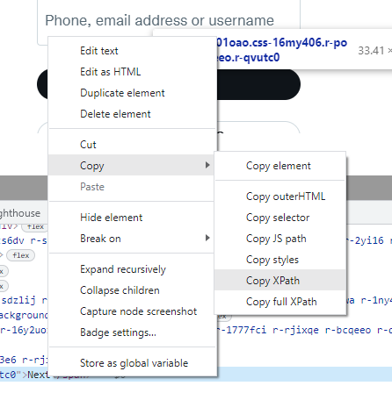Click the 16my406 element tooltip text
Screen dimensions: 392x393
pyautogui.click(x=281, y=50)
